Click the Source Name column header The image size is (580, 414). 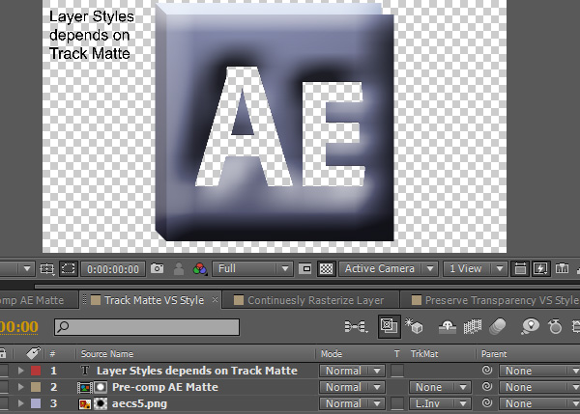107,354
